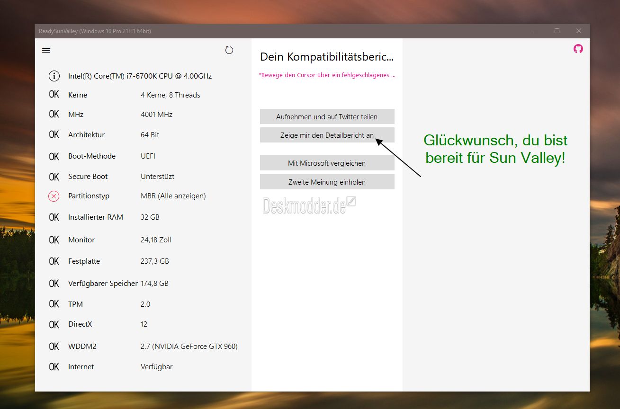Click the OK status beside Secure Boot
The height and width of the screenshot is (409, 620).
click(54, 177)
